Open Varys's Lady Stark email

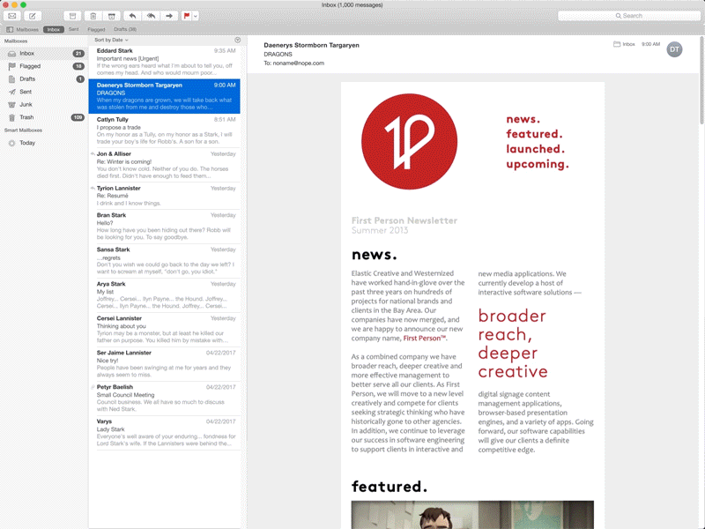pos(165,433)
